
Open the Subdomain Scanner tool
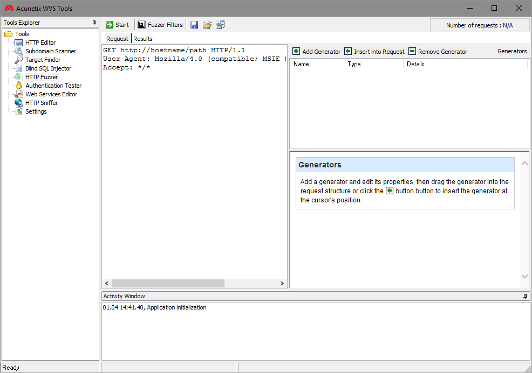51,51
